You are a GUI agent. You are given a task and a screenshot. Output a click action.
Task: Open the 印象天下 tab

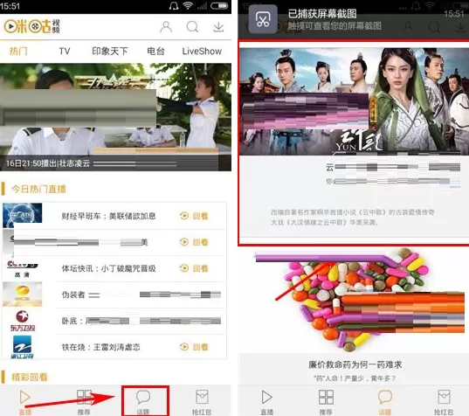point(110,52)
